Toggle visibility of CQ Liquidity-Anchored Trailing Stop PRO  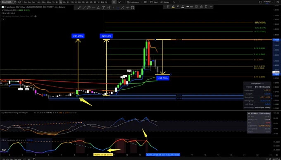[x=36, y=16]
